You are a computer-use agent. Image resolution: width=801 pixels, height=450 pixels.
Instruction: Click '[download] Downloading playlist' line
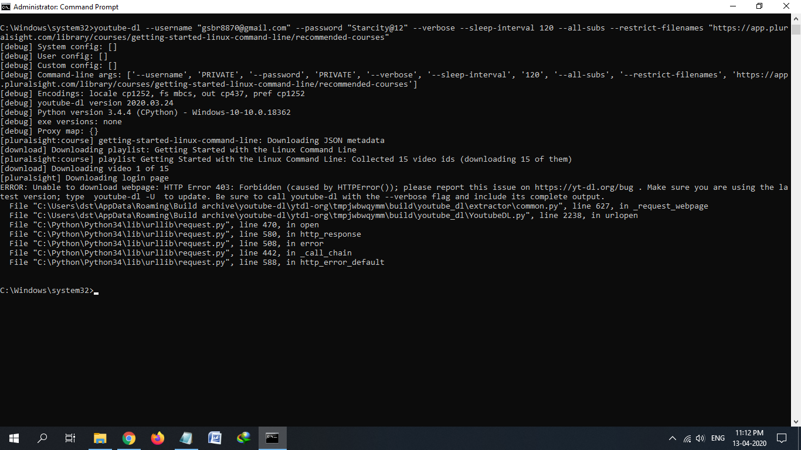point(178,150)
